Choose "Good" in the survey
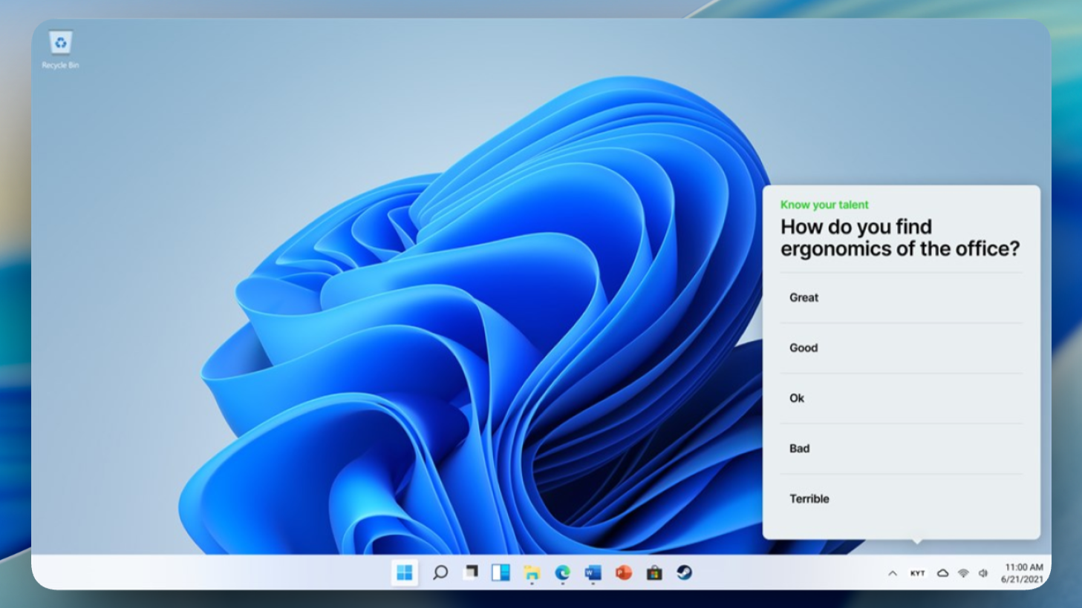1082x608 pixels. (x=902, y=348)
